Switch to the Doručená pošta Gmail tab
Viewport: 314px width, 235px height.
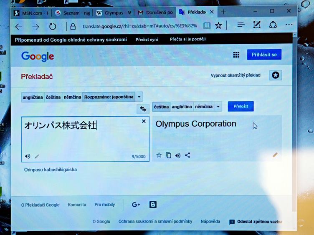[x=155, y=12]
